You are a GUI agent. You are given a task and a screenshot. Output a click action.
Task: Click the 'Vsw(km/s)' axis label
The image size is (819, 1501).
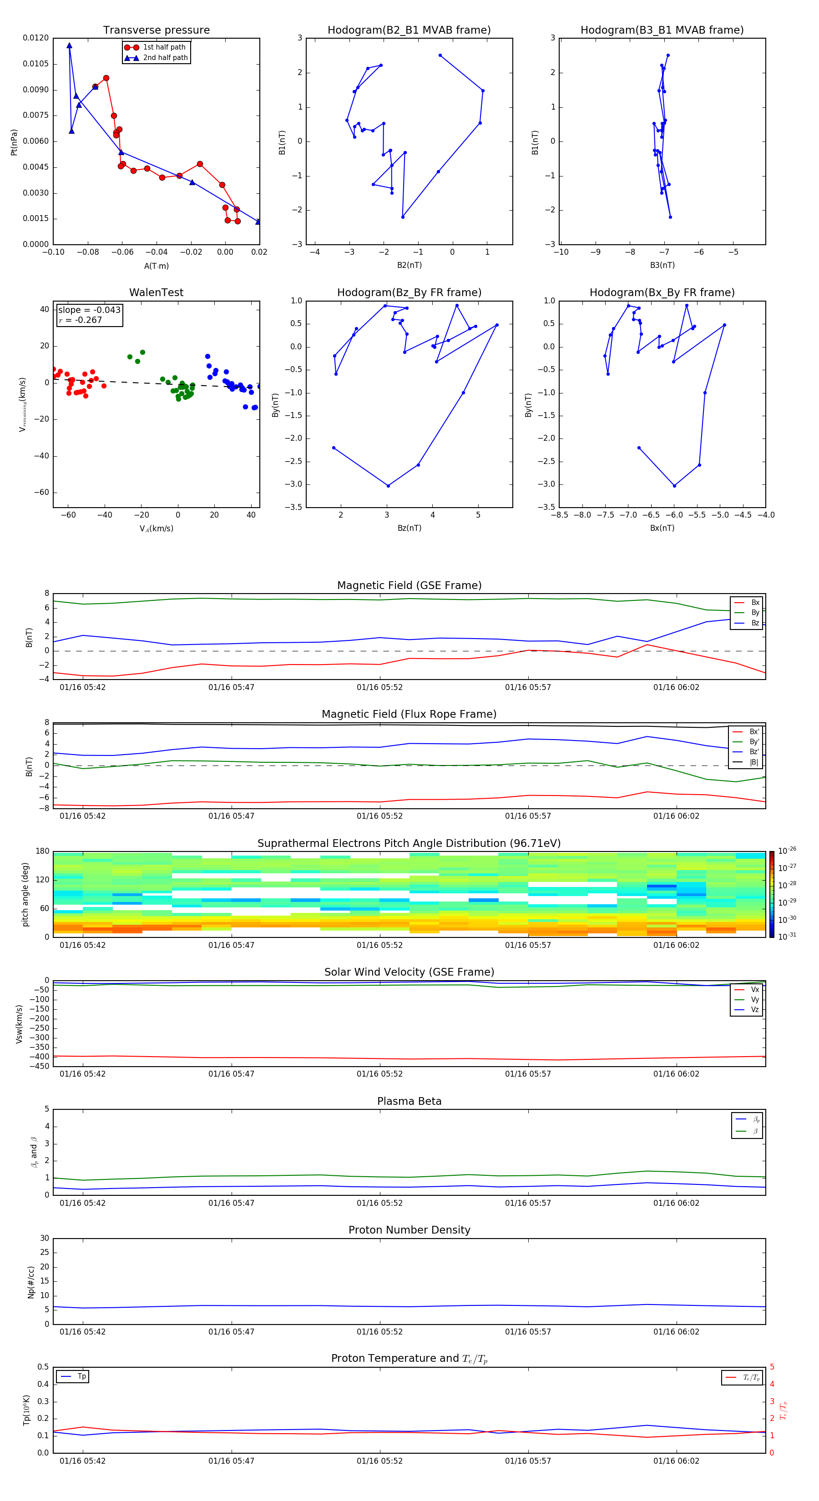20,1024
